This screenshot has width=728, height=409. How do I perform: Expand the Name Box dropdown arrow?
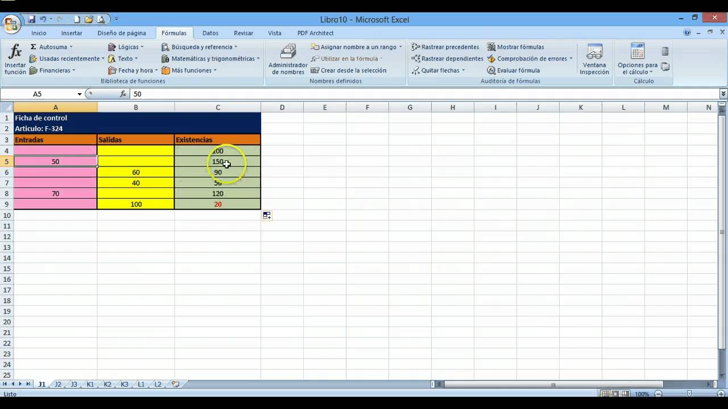pos(80,94)
